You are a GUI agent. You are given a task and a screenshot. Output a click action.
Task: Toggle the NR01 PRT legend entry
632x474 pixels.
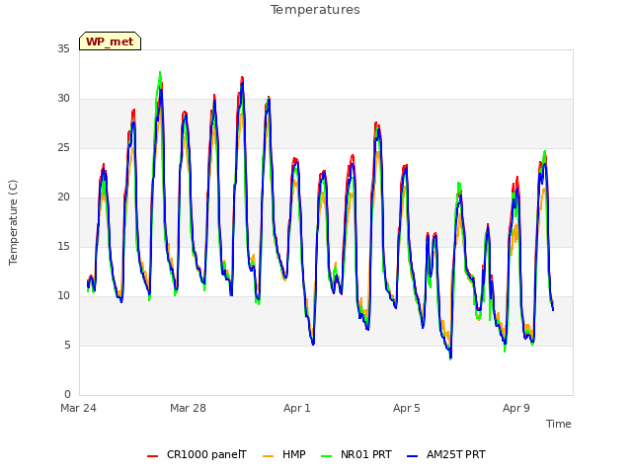pos(356,454)
